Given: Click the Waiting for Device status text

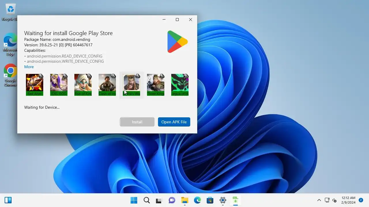Looking at the screenshot, I should [42, 107].
